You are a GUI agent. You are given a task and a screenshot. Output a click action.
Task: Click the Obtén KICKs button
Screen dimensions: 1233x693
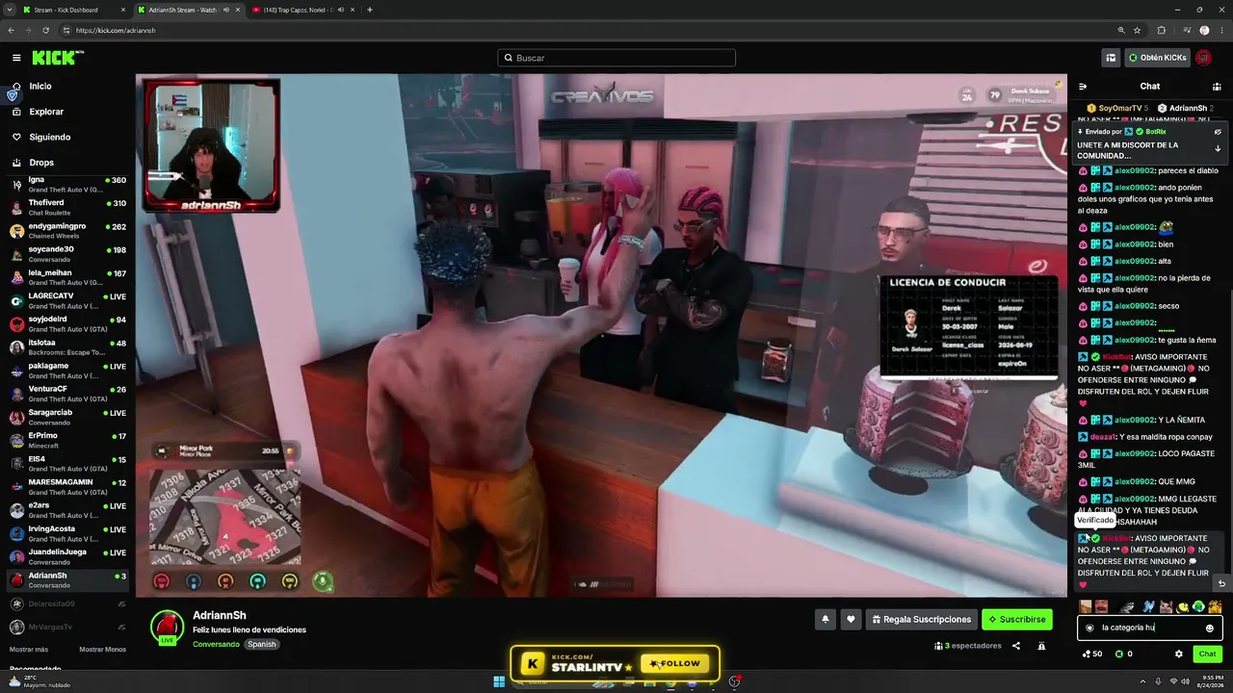point(1158,58)
